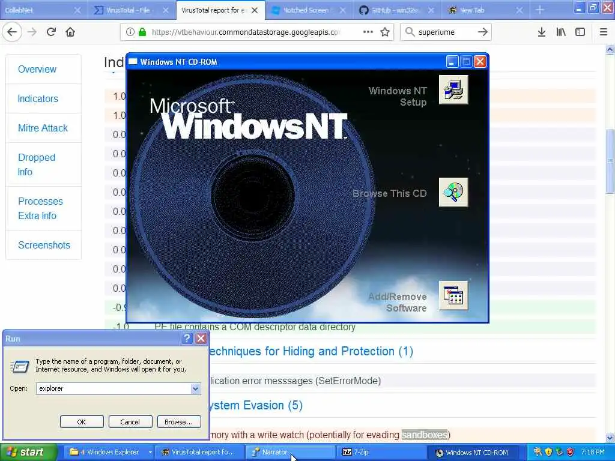Open the Firefox hamburger menu
Image resolution: width=615 pixels, height=461 pixels.
tap(604, 32)
